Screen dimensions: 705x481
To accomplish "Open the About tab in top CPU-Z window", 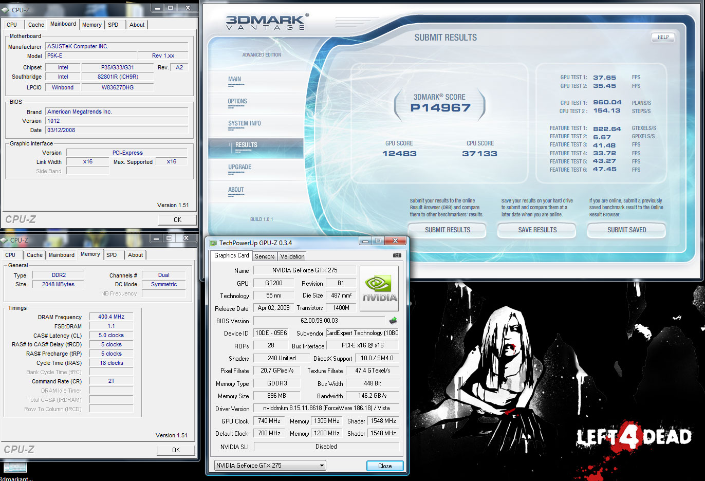I will tap(137, 25).
